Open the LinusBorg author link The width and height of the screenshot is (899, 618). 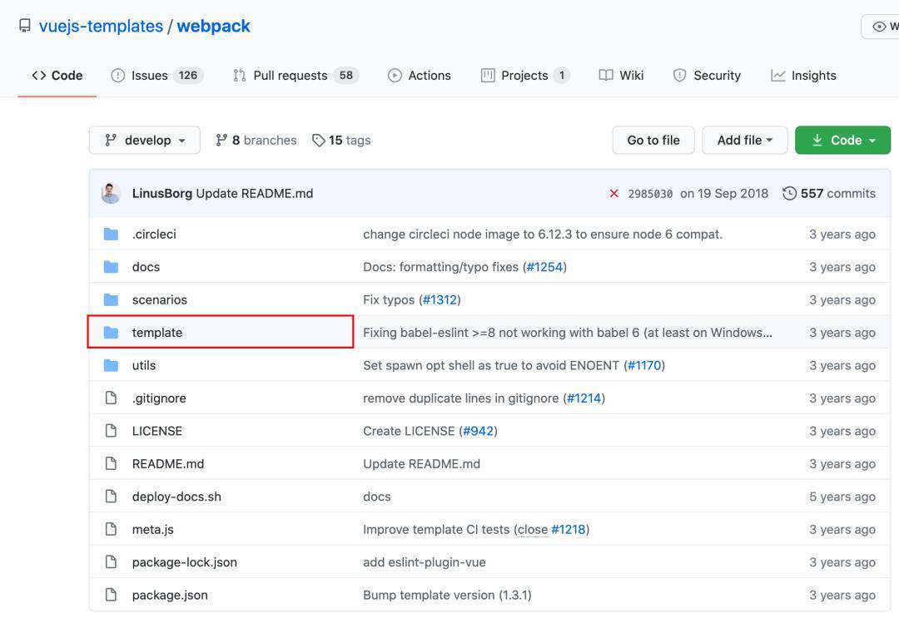click(x=161, y=194)
